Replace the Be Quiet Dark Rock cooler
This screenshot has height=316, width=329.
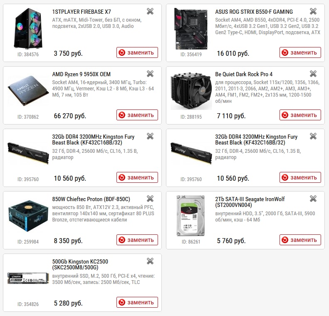click(300, 115)
